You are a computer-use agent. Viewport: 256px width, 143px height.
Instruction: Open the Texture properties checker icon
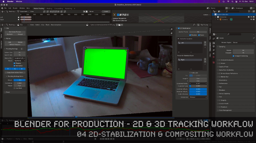213,63
